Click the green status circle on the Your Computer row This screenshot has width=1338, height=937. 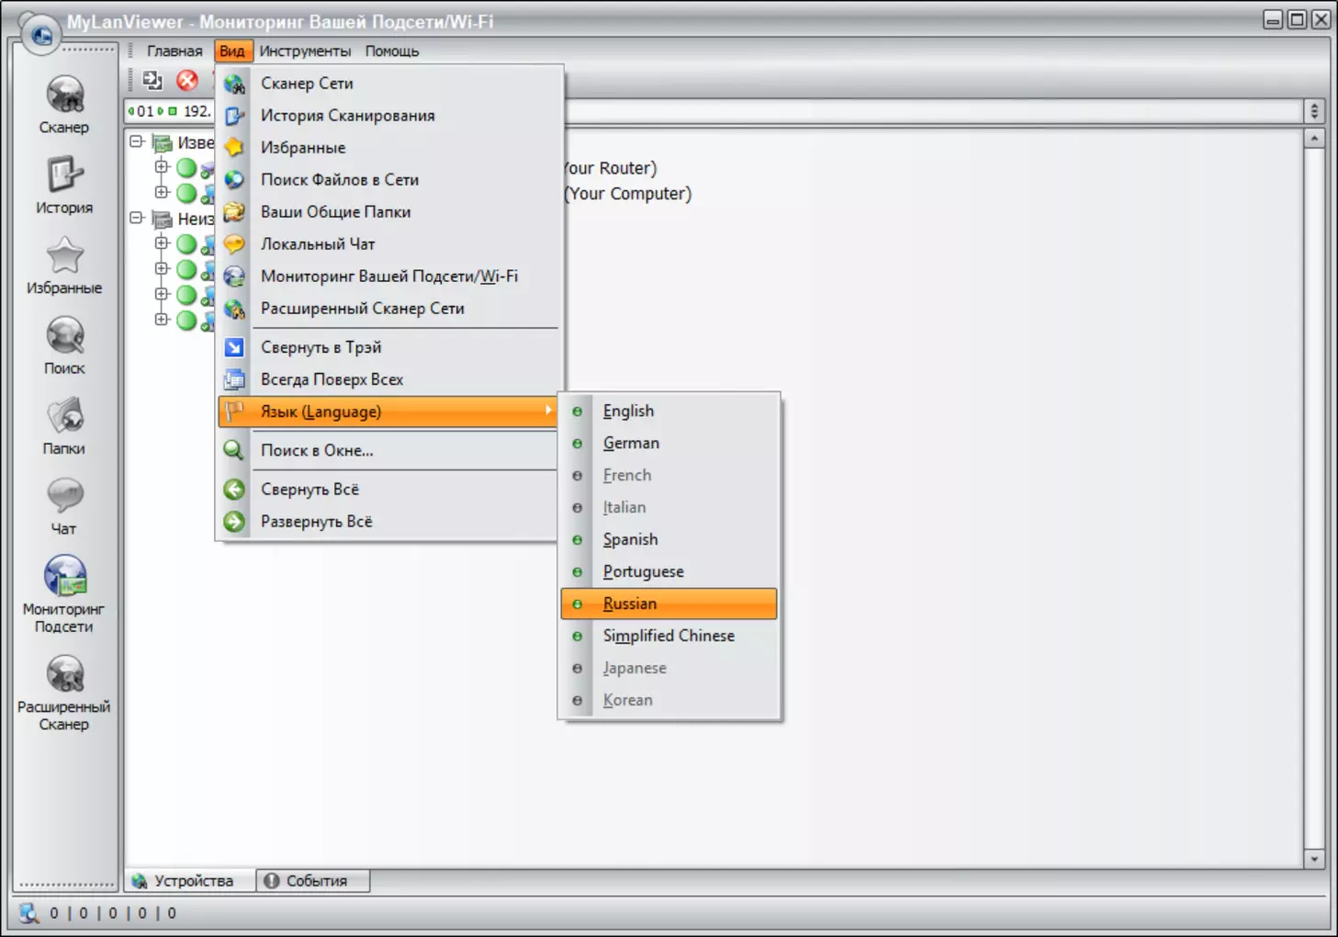click(186, 193)
